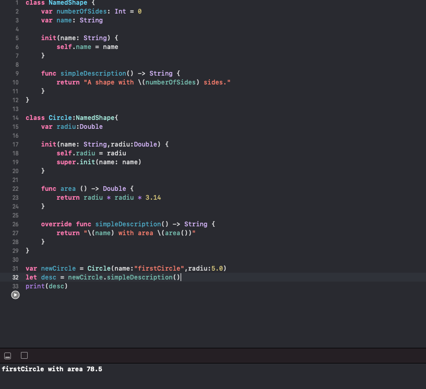The width and height of the screenshot is (426, 389).
Task: Click 'self.radiu = radiu' statement
Action: point(91,153)
